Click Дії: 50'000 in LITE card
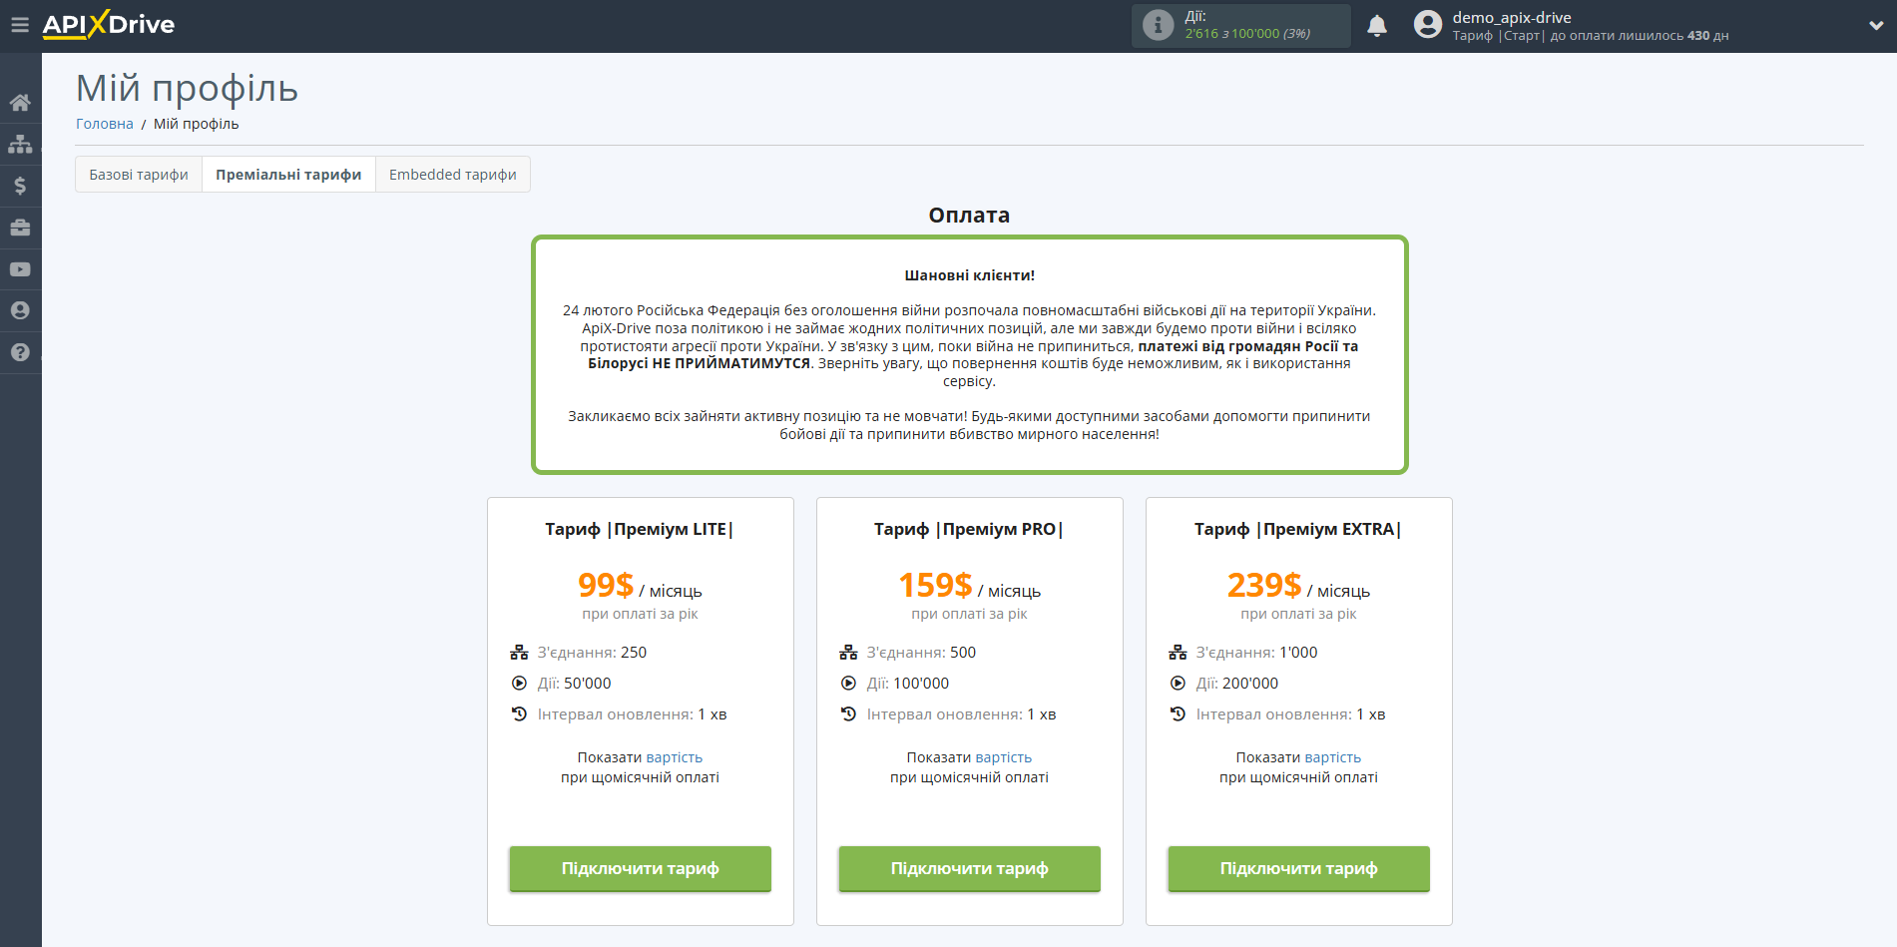The width and height of the screenshot is (1897, 947). tap(574, 684)
